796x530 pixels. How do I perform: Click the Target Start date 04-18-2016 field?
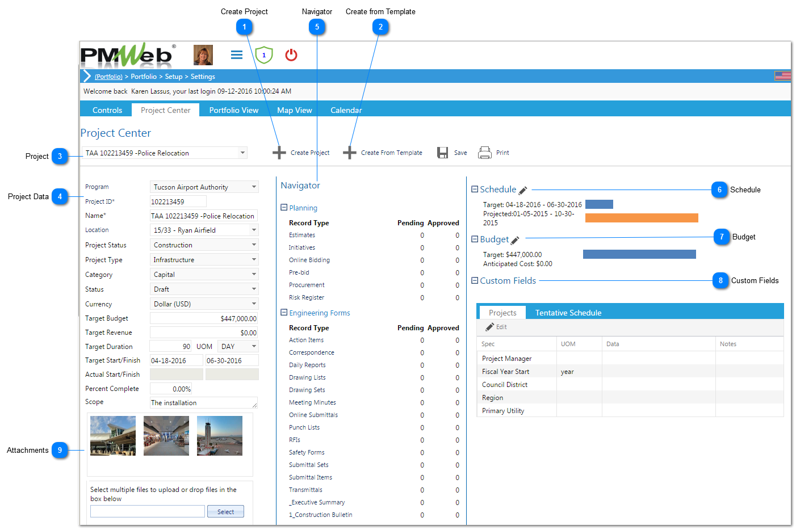click(176, 360)
